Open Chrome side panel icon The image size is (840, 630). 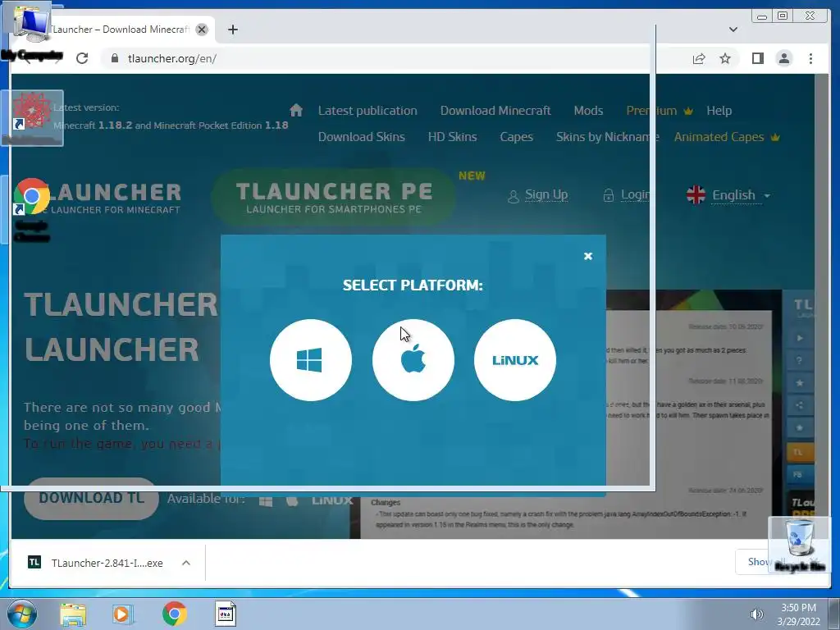(x=757, y=58)
